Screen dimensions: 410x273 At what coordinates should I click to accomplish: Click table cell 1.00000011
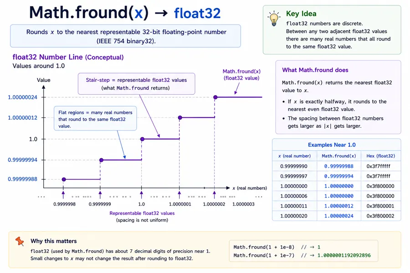pyautogui.click(x=294, y=206)
